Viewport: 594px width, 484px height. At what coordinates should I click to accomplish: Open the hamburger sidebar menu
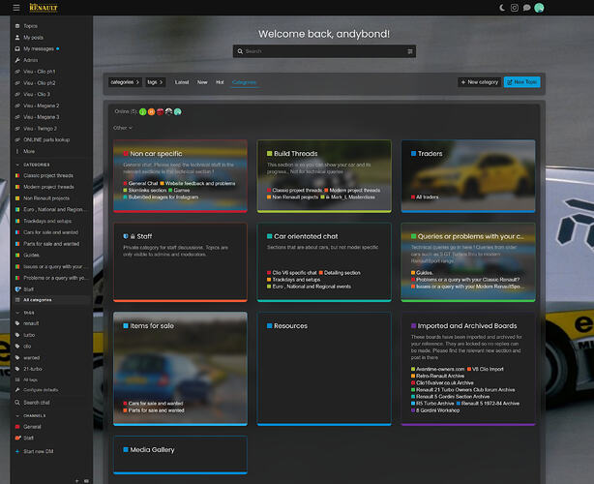tap(16, 8)
